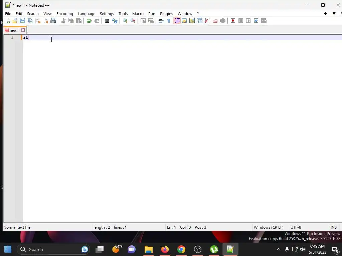Viewport: 342px width, 256px height.
Task: Click the Close All toolbar icon
Action: click(x=45, y=21)
